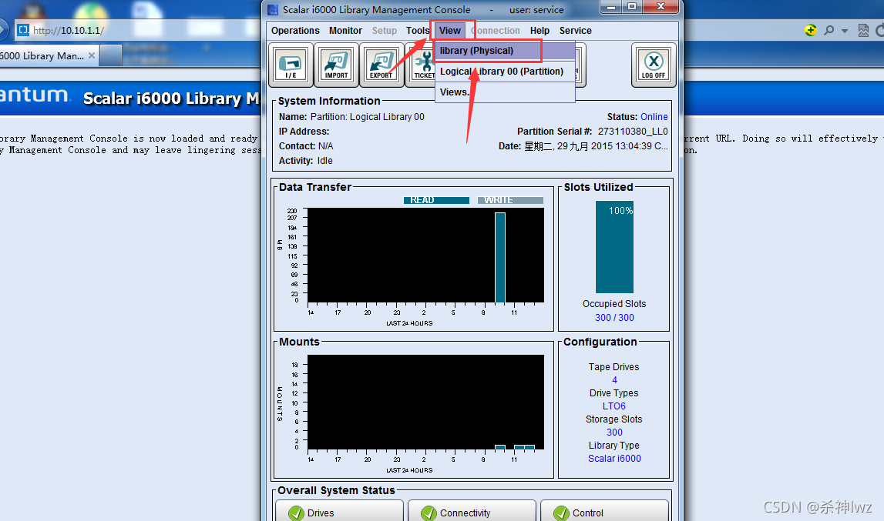
Task: Open the Tools menu
Action: coord(418,31)
